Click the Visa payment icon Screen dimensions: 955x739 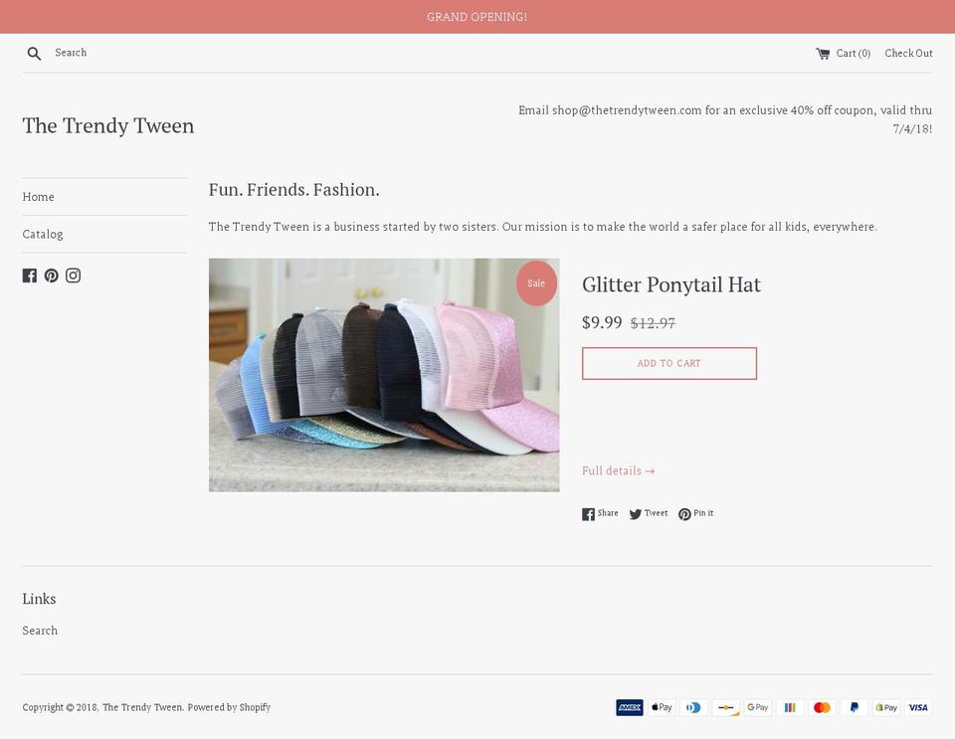pyautogui.click(x=918, y=707)
